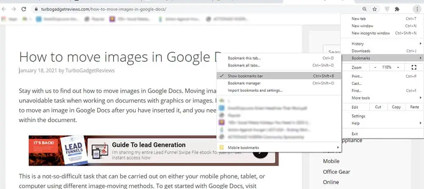Open the Online category link in sidebar
The height and width of the screenshot is (189, 424).
(x=331, y=182)
